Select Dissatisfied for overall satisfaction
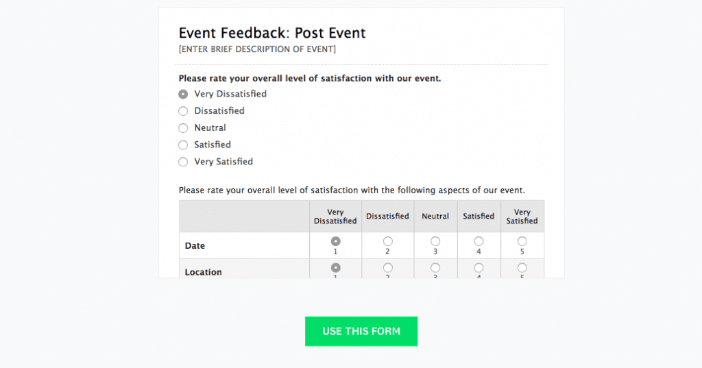 183,111
